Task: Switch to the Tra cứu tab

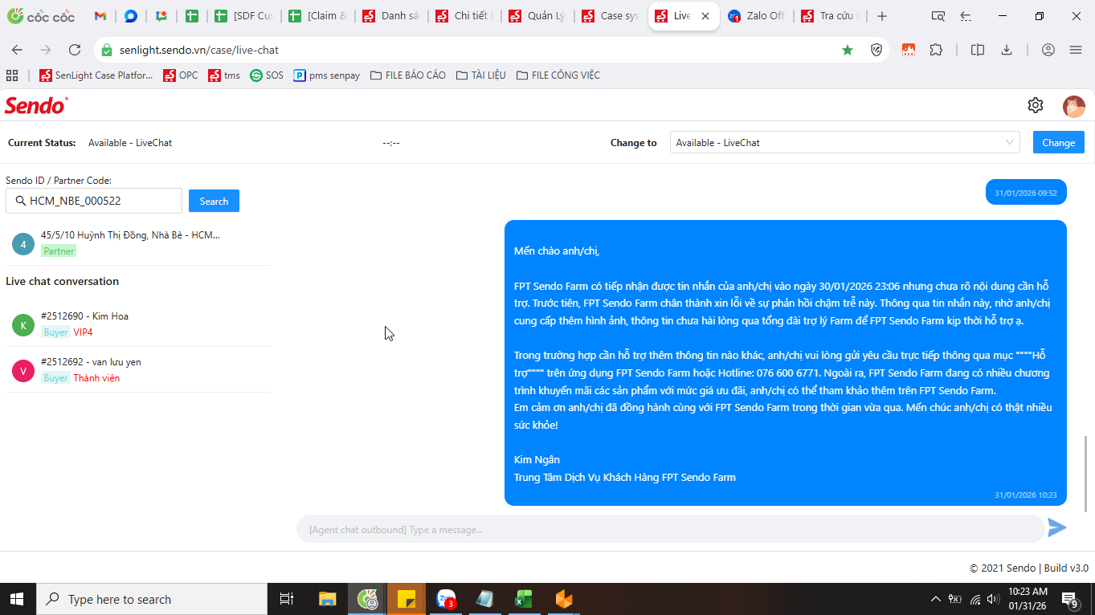Action: click(x=829, y=16)
